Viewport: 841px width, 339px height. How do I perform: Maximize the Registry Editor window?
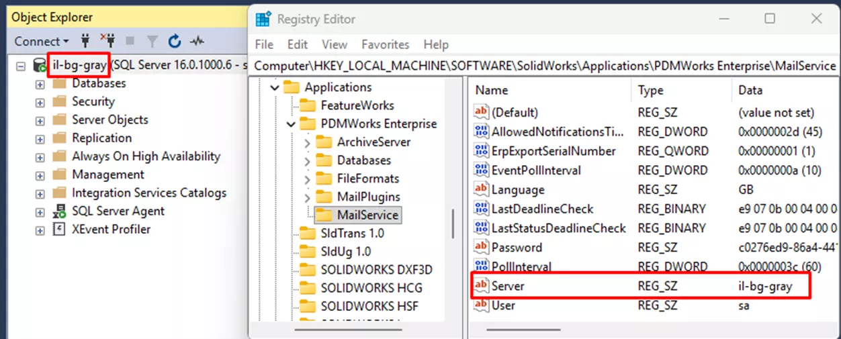click(x=770, y=19)
